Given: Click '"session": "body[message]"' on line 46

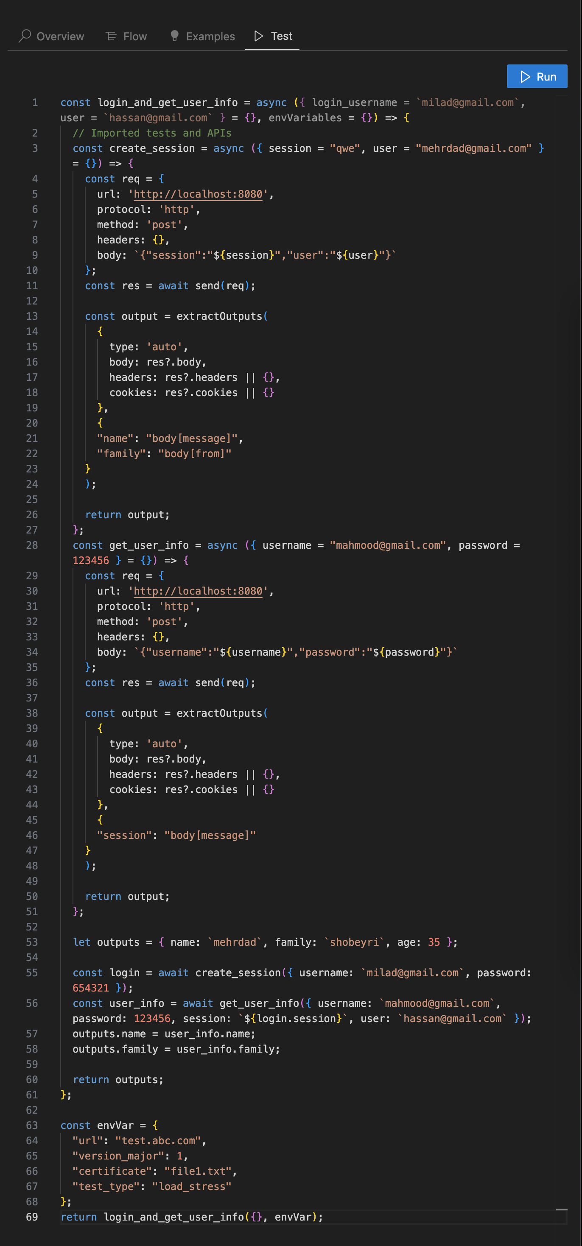Looking at the screenshot, I should (176, 835).
